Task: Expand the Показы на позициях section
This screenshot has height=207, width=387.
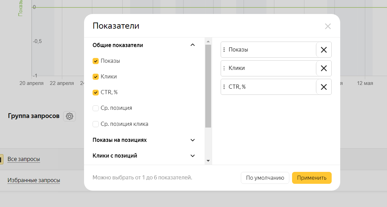Action: coord(192,140)
